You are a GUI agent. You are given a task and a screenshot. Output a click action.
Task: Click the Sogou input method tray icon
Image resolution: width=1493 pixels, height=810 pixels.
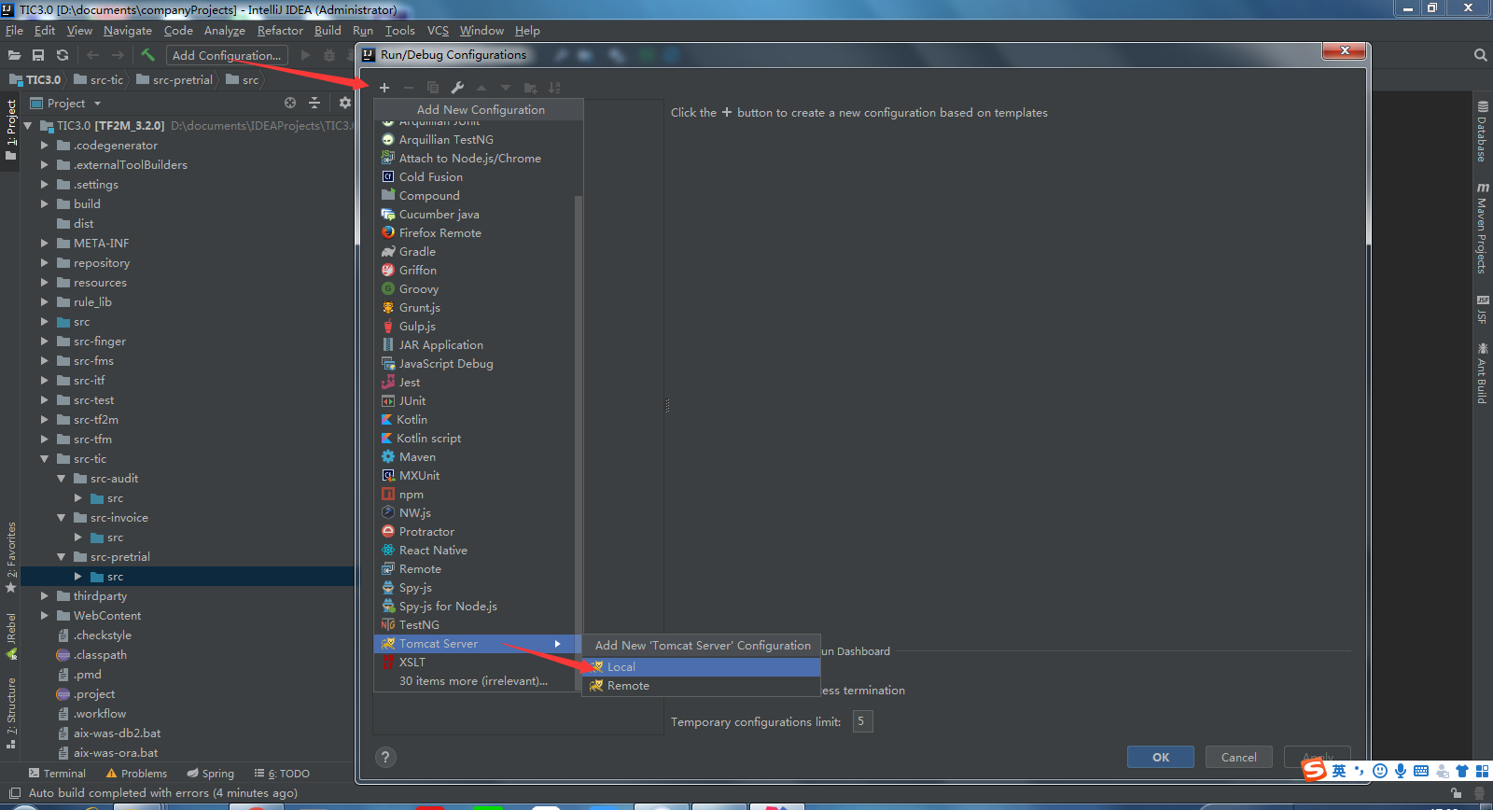point(1314,771)
